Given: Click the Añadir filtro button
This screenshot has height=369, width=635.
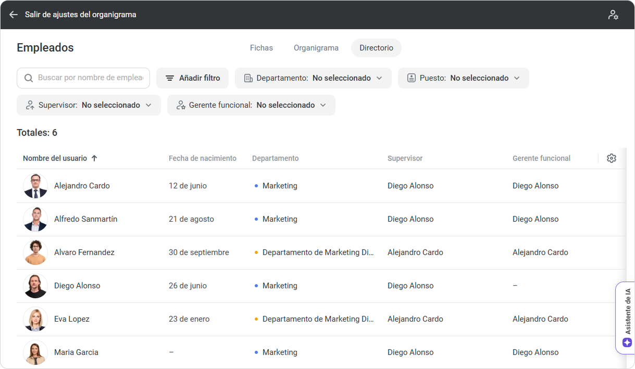Looking at the screenshot, I should [192, 78].
